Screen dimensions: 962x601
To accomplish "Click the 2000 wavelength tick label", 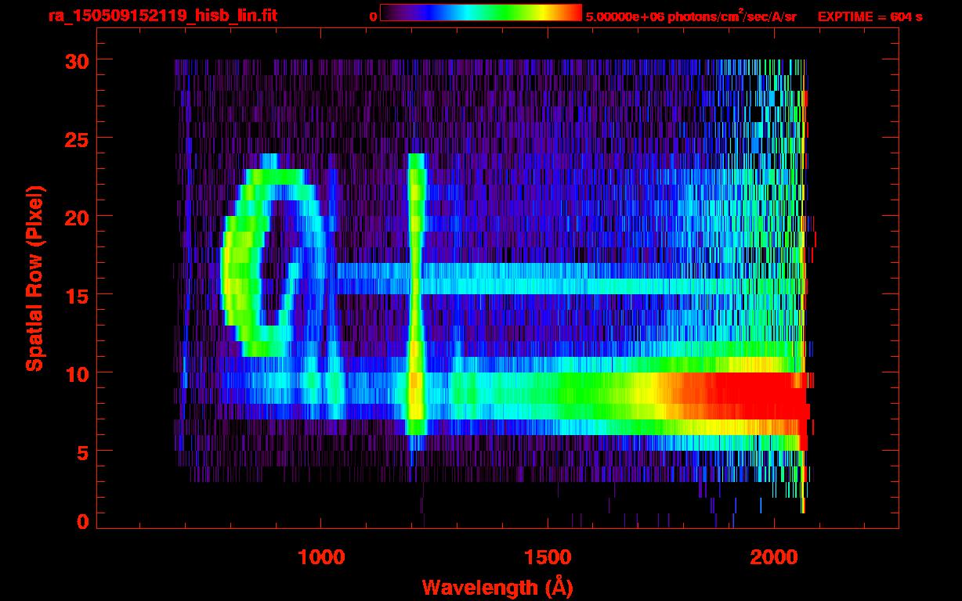I will 774,557.
